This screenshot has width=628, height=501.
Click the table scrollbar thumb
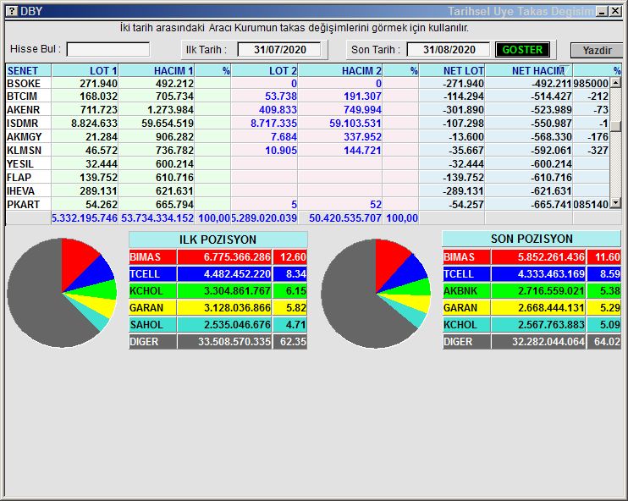615,126
